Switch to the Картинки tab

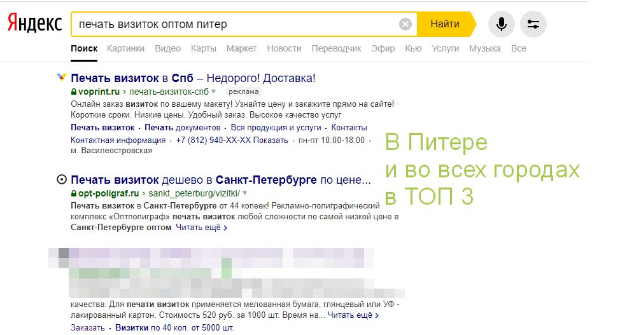[125, 48]
